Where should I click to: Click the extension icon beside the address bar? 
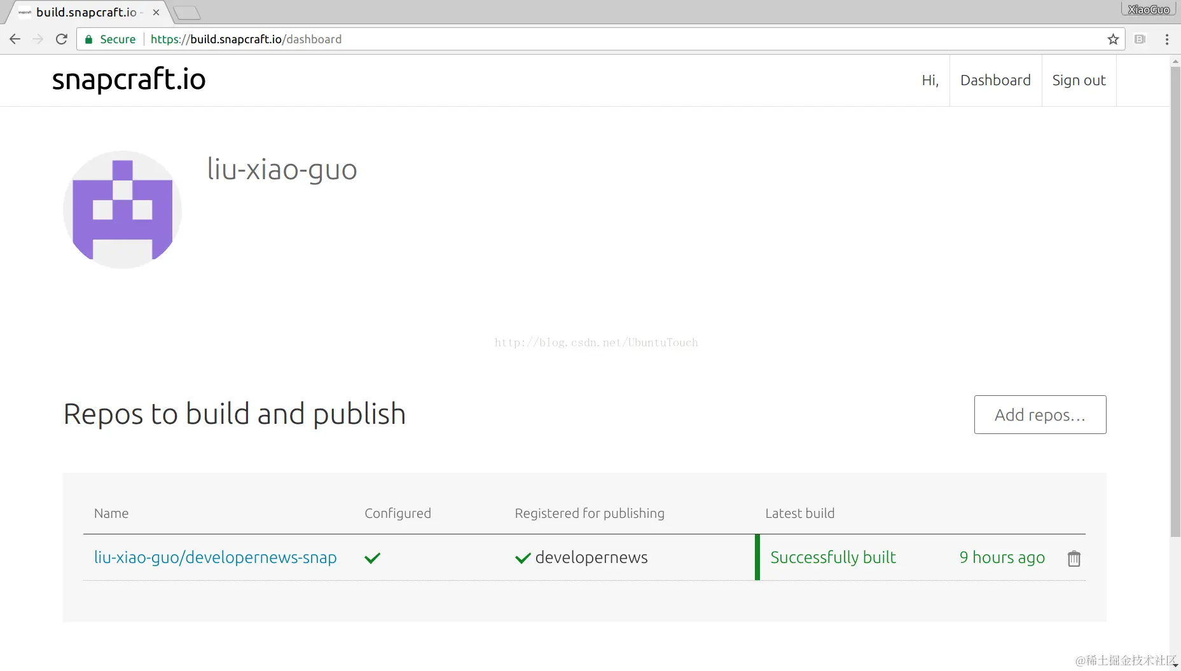pos(1140,39)
